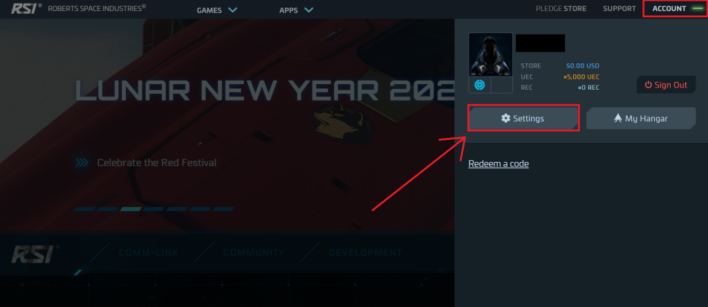Switch to the COMM-LINK tab
The height and width of the screenshot is (307, 708).
pos(149,253)
